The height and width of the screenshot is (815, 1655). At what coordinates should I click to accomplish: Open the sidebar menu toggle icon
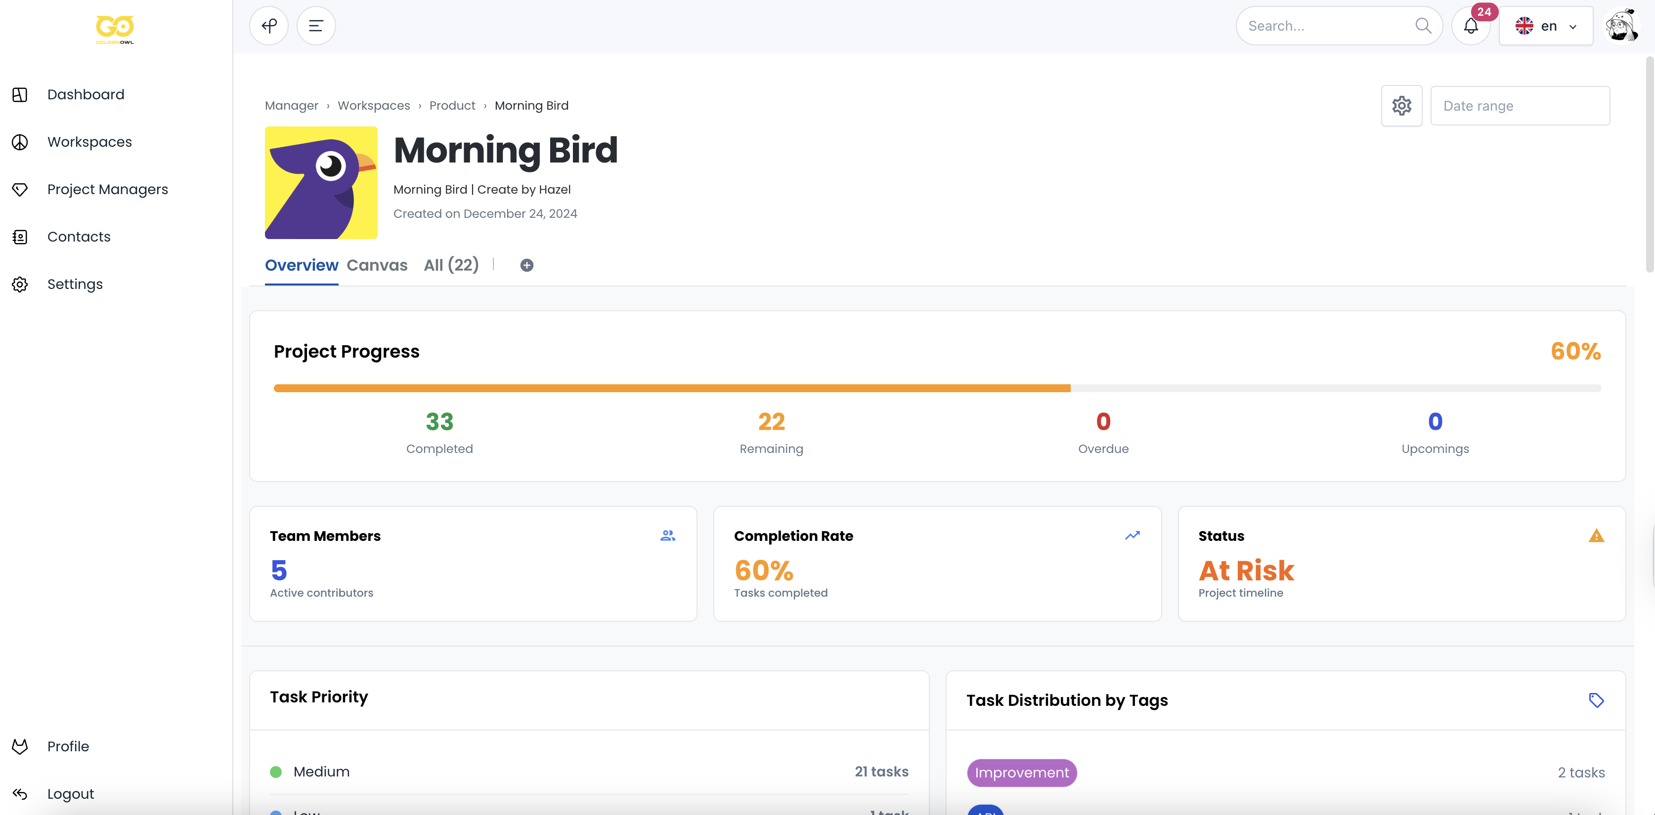[315, 26]
